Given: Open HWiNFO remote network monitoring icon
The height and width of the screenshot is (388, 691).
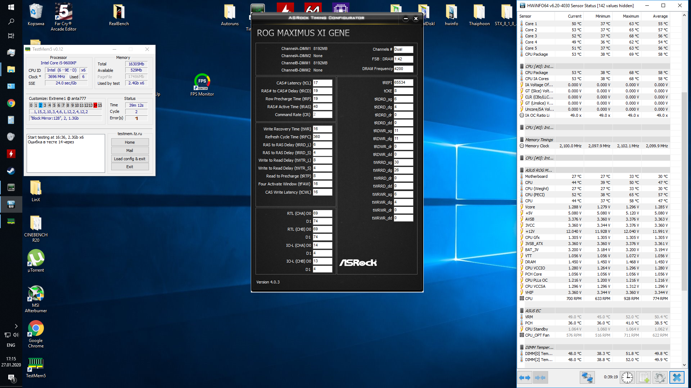Looking at the screenshot, I should coord(587,378).
